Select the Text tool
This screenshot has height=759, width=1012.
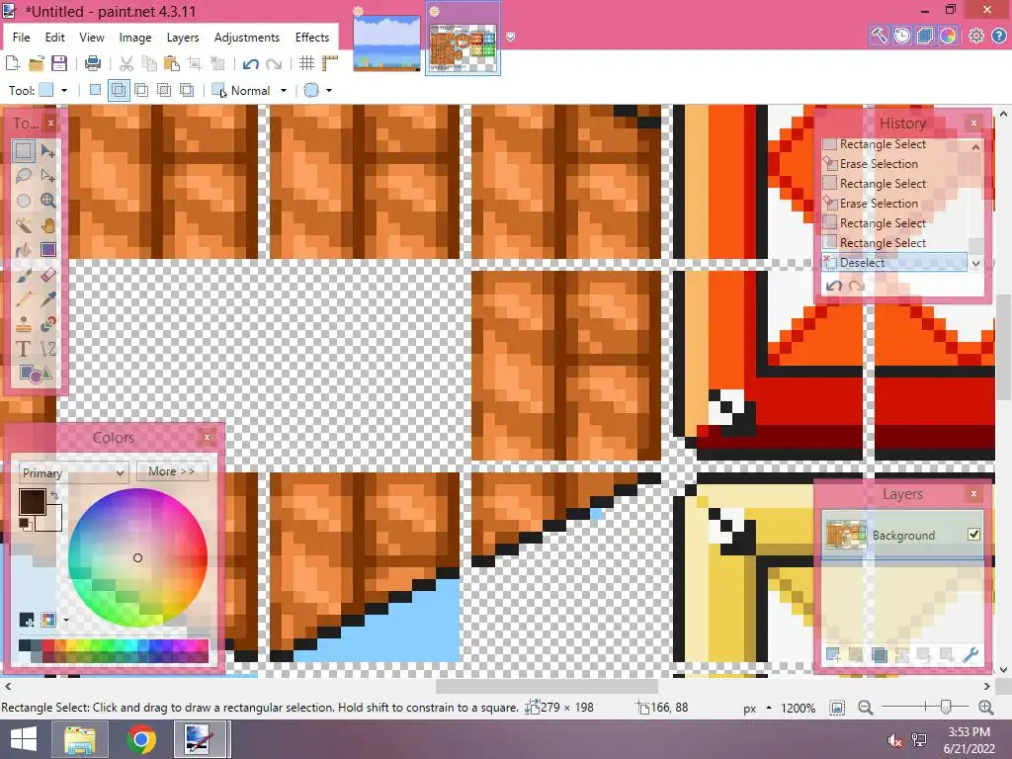click(x=24, y=349)
